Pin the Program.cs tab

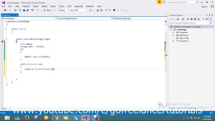pos(14,15)
